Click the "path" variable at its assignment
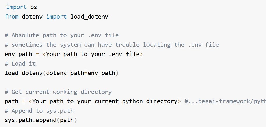267x127 pixels. coord(11,101)
